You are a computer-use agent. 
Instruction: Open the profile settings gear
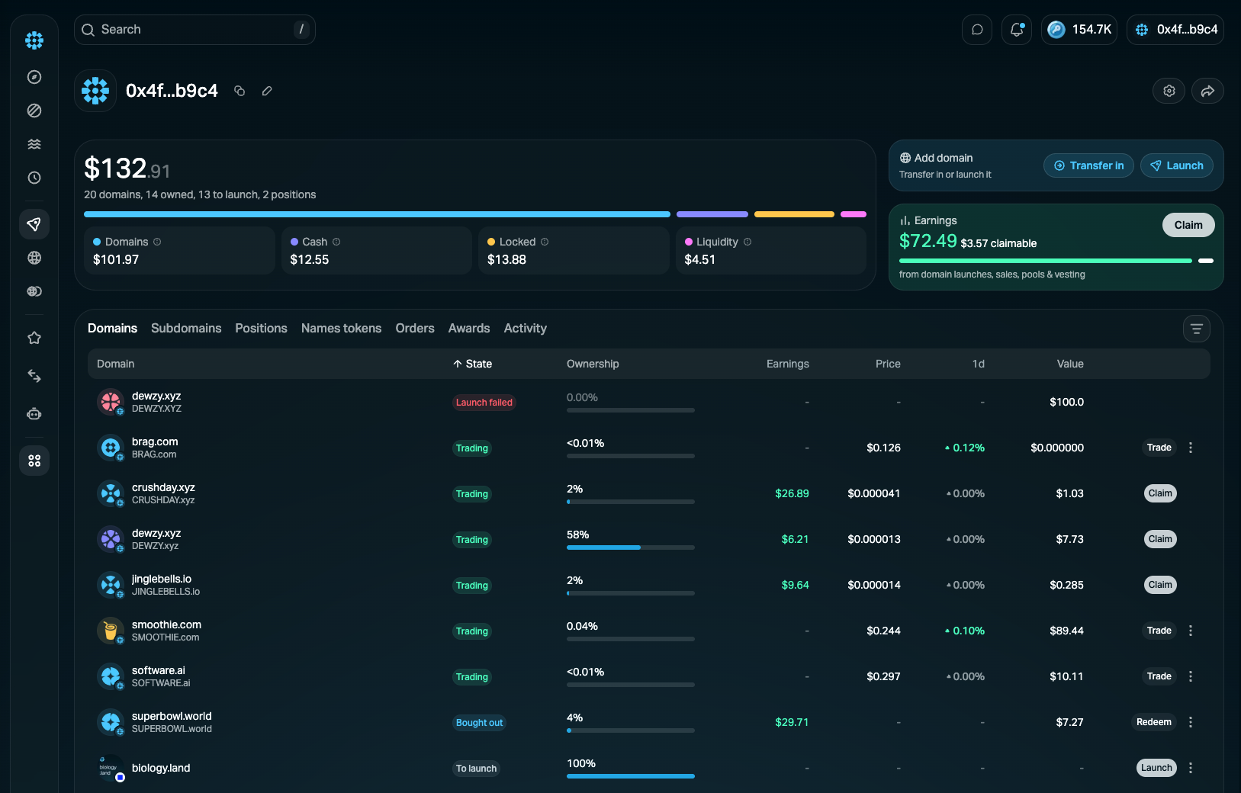pos(1169,91)
